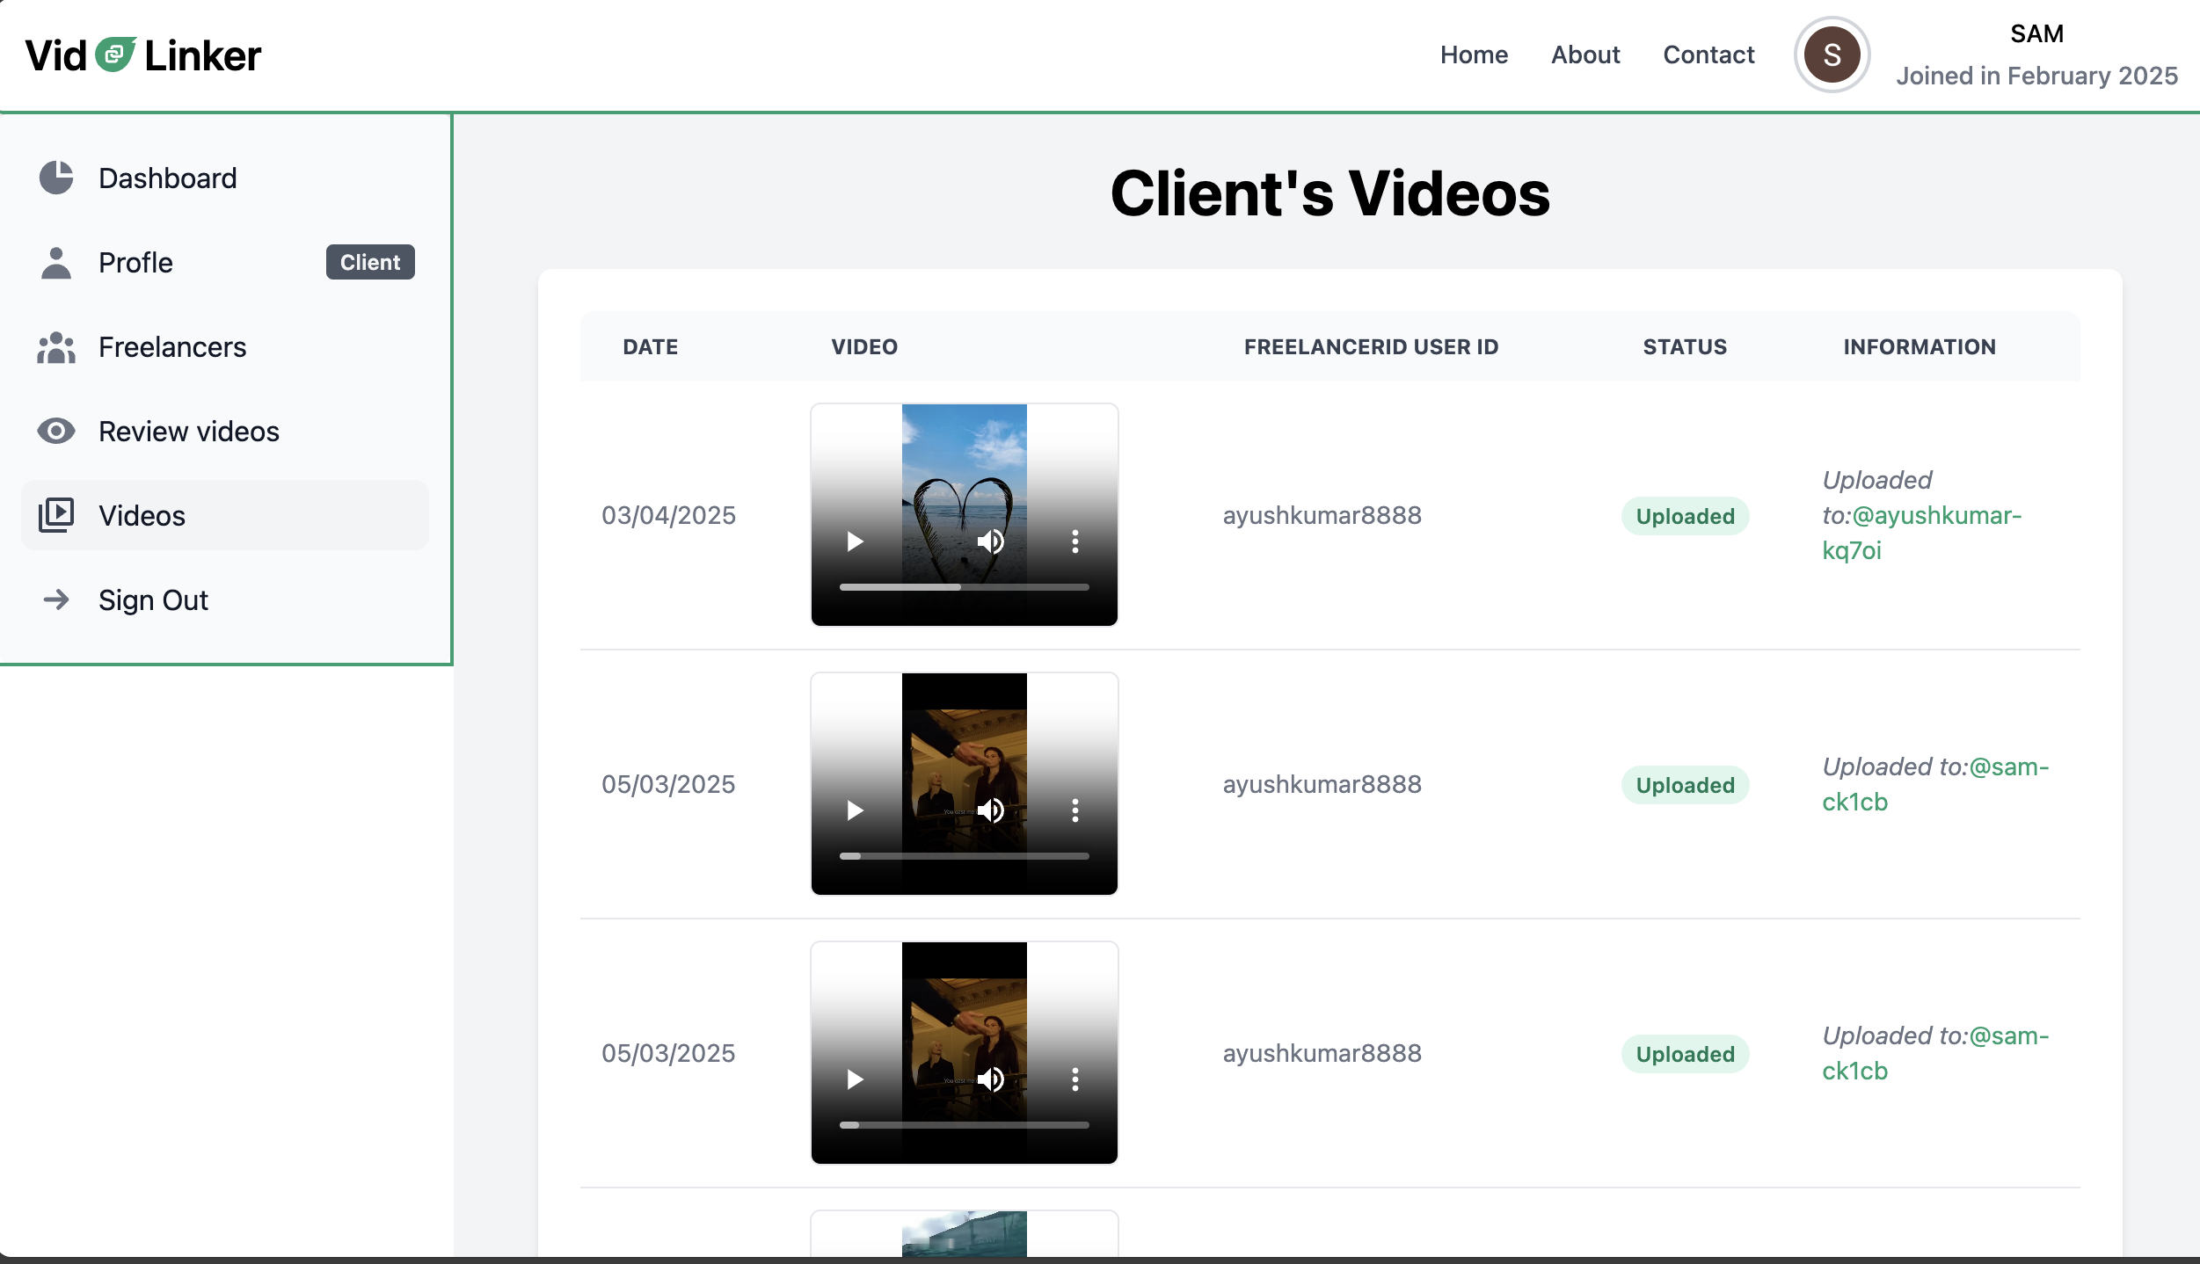Click Uploaded status in second 05/03/2025 row

(x=1685, y=1054)
